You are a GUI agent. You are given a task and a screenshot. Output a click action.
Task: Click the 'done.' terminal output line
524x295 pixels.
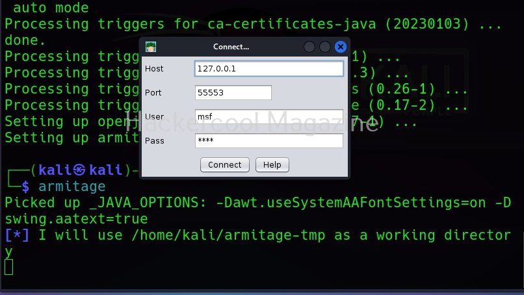click(x=25, y=40)
